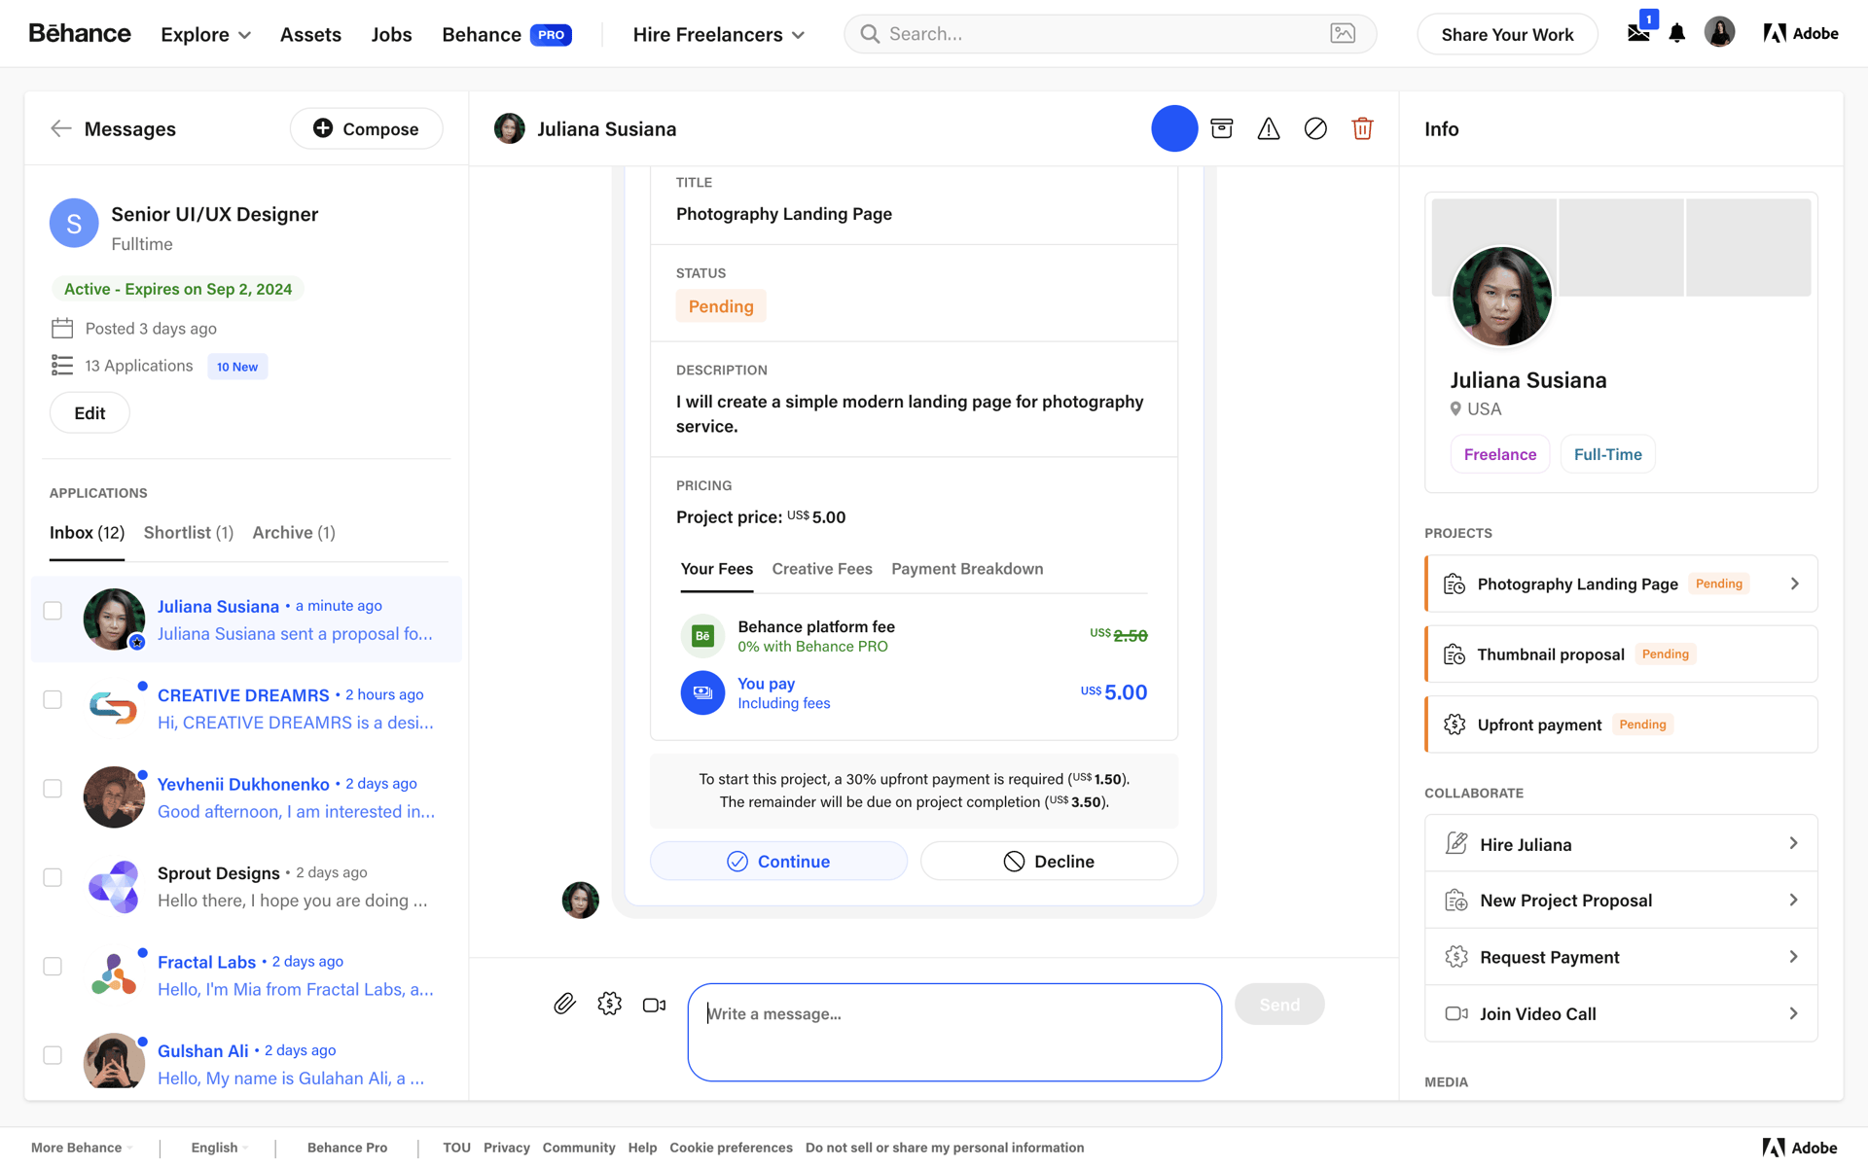Open Juliana's profile photo in Info panel
The height and width of the screenshot is (1167, 1868).
(x=1501, y=296)
